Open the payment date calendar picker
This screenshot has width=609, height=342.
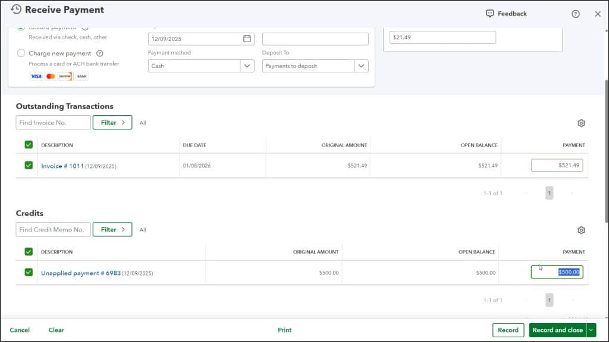point(246,37)
